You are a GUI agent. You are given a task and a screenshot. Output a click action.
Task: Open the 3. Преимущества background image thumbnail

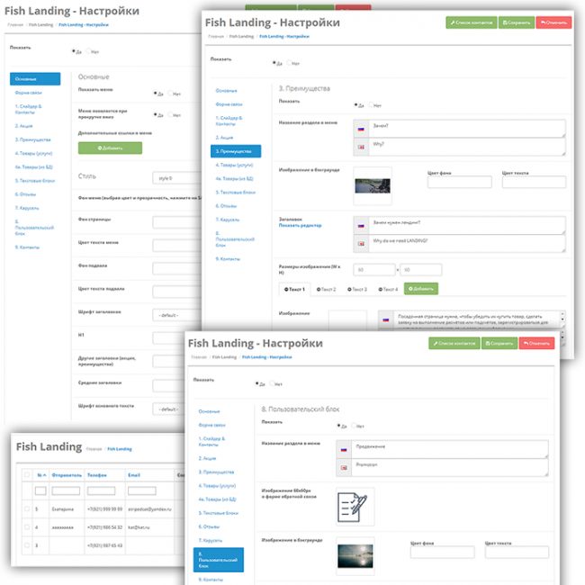tap(373, 184)
